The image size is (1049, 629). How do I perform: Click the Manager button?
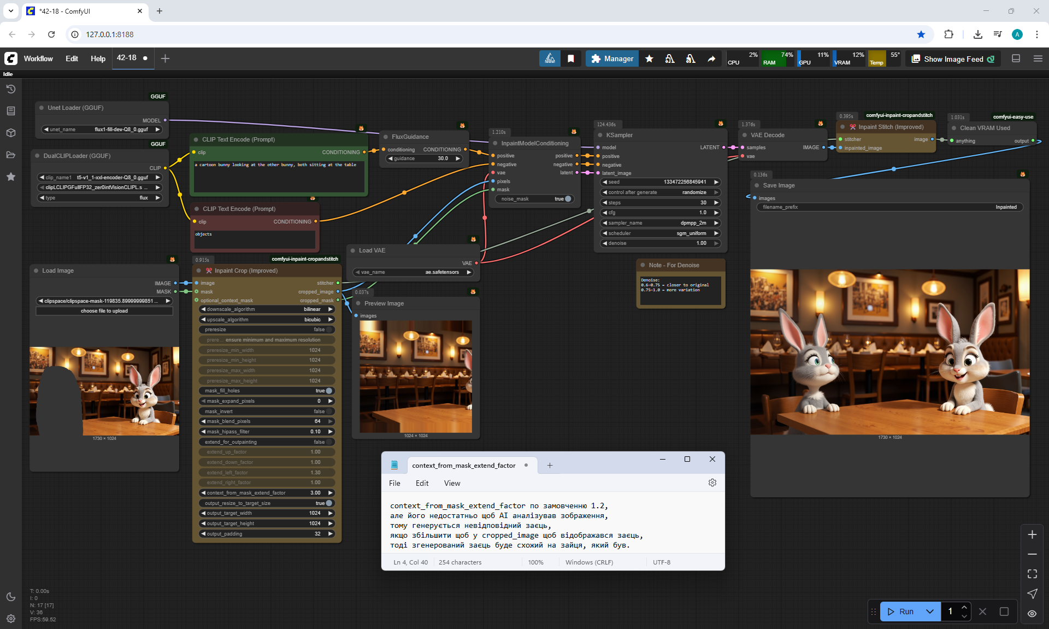pos(612,58)
